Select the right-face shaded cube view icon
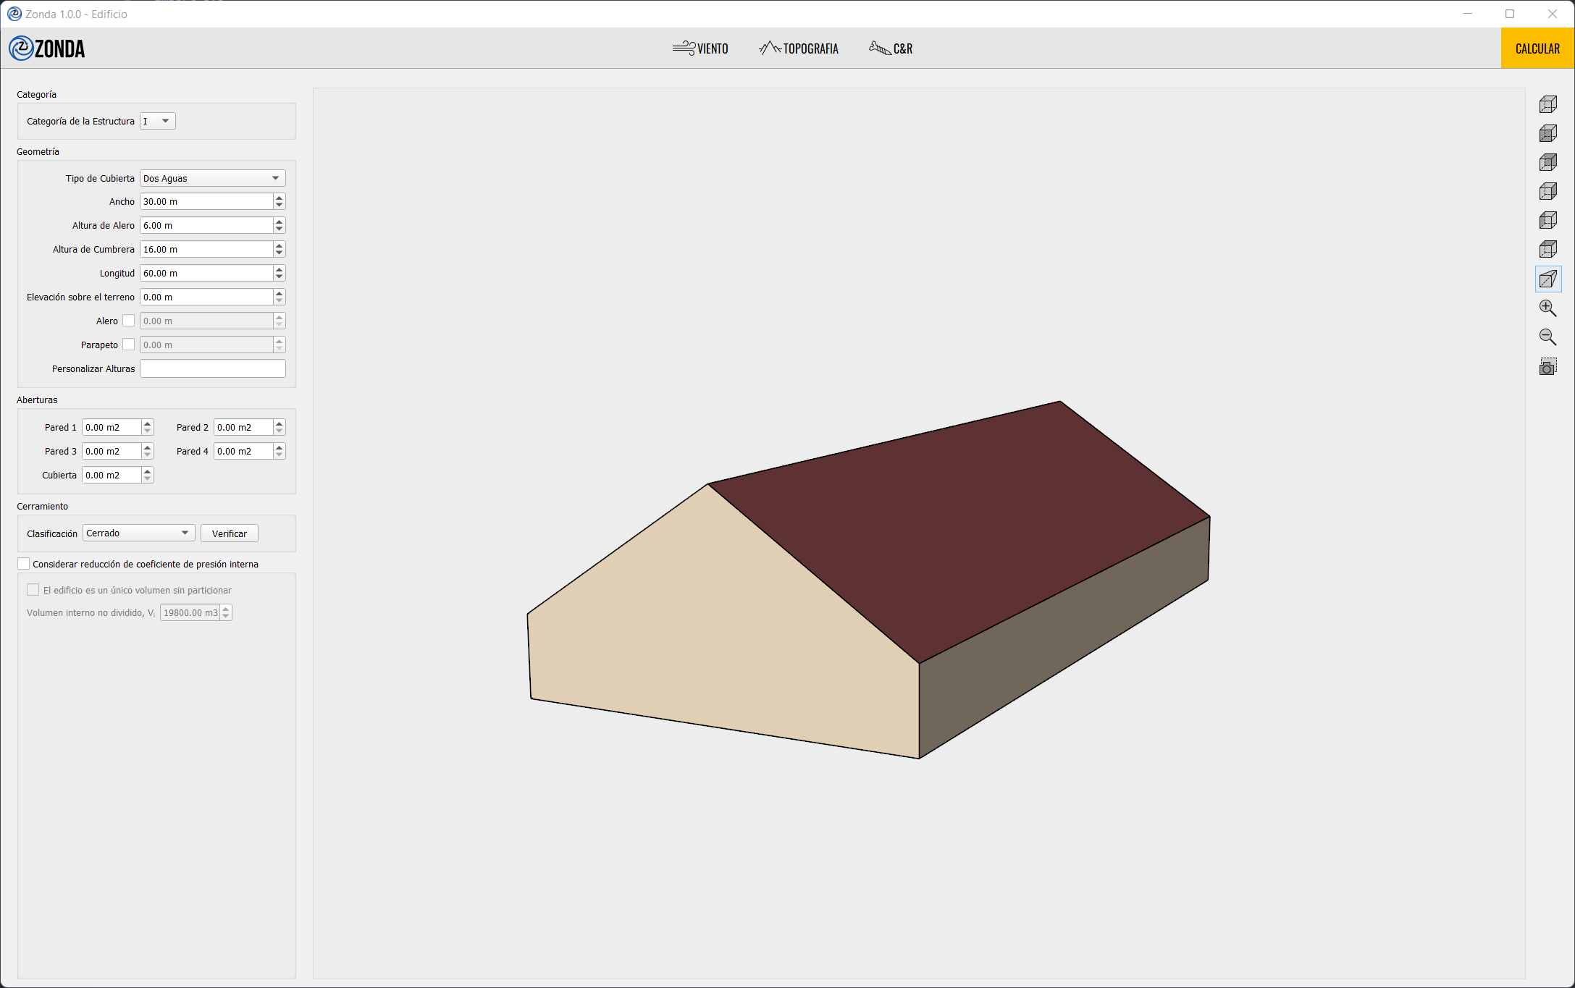Image resolution: width=1575 pixels, height=988 pixels. (x=1547, y=191)
